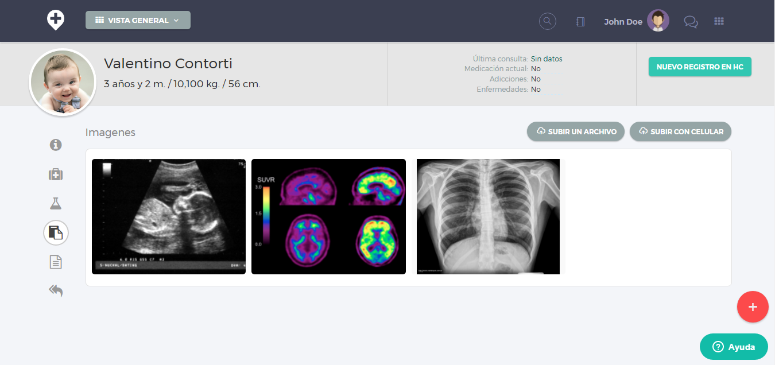Open the document sidebar icon

[56, 262]
